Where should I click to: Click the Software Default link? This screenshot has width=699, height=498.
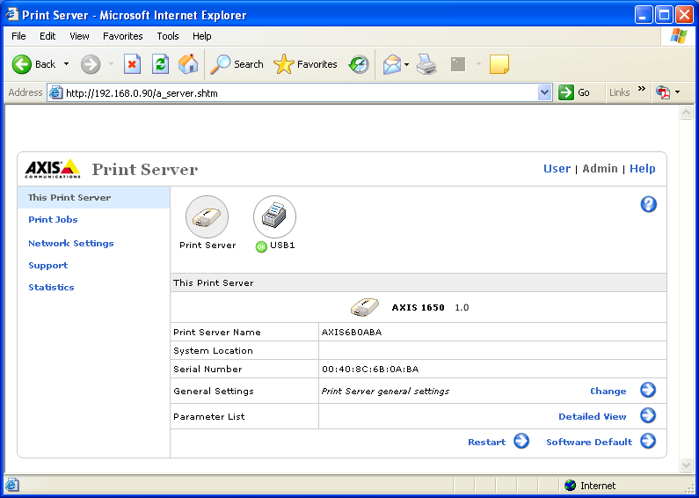coord(589,443)
